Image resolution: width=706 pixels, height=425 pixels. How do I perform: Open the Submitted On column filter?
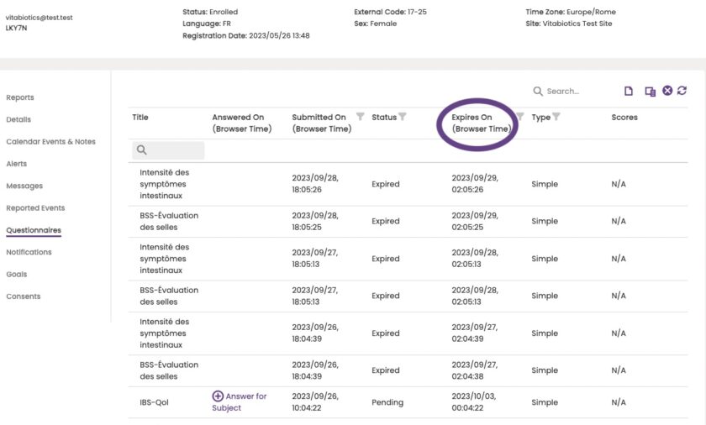[361, 117]
